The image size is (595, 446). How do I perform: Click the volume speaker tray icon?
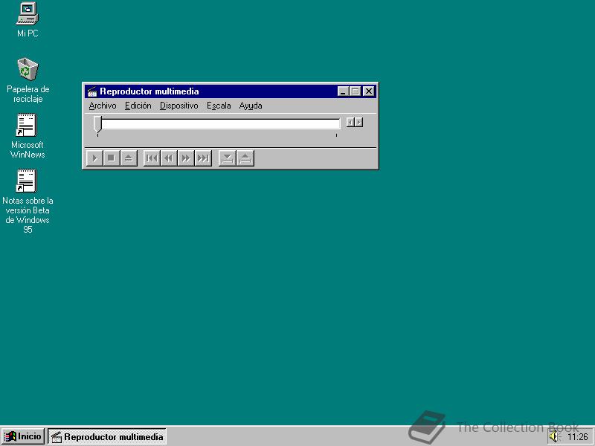point(554,437)
